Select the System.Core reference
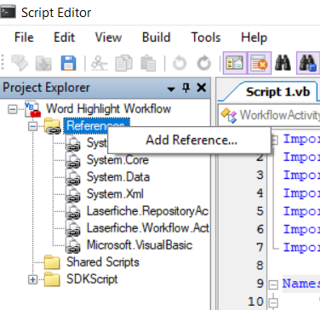This screenshot has width=320, height=310. click(x=117, y=160)
